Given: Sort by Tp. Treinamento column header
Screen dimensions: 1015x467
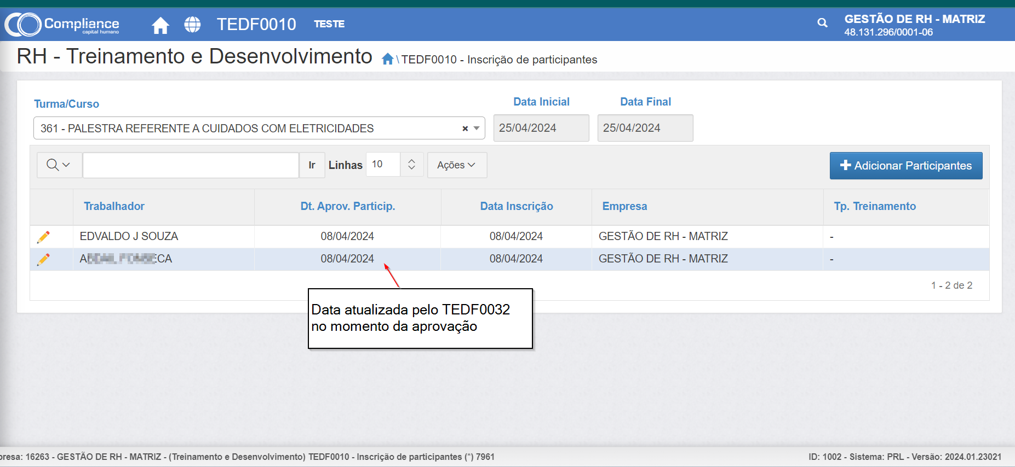Looking at the screenshot, I should pyautogui.click(x=875, y=206).
